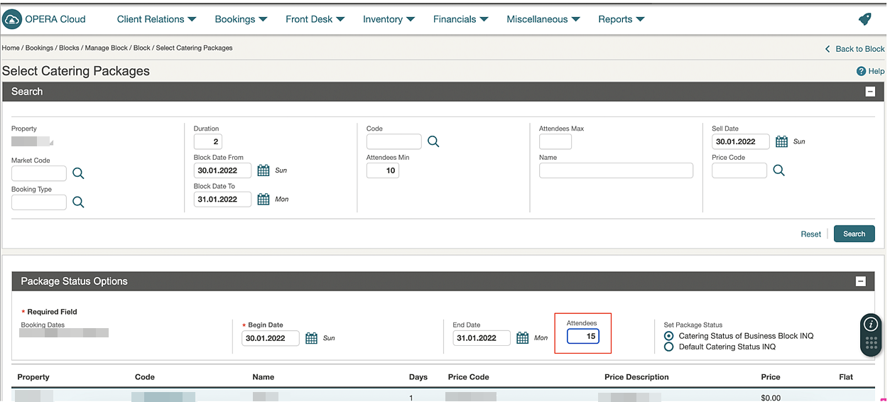
Task: Open calendar for Block Date From
Action: tap(264, 170)
